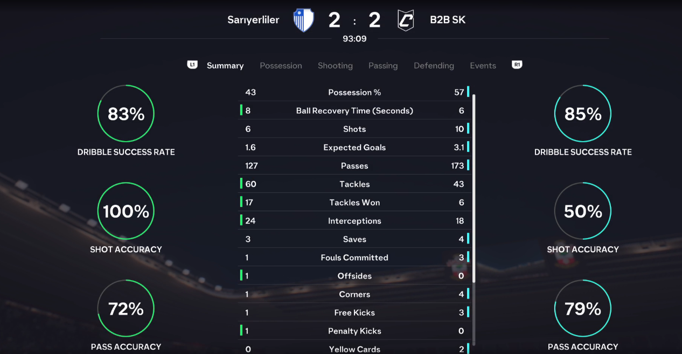
Task: Open the Shooting tab
Action: click(x=335, y=66)
